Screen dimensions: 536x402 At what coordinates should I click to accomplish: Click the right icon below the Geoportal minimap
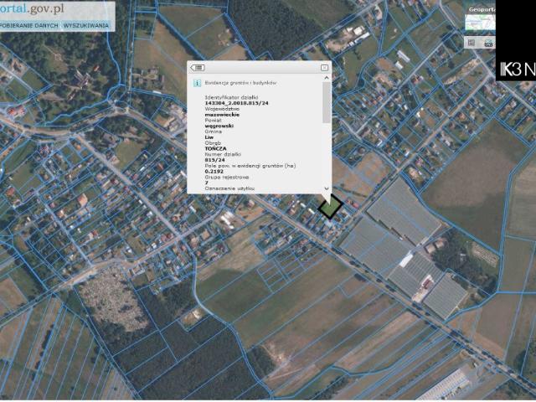point(489,42)
